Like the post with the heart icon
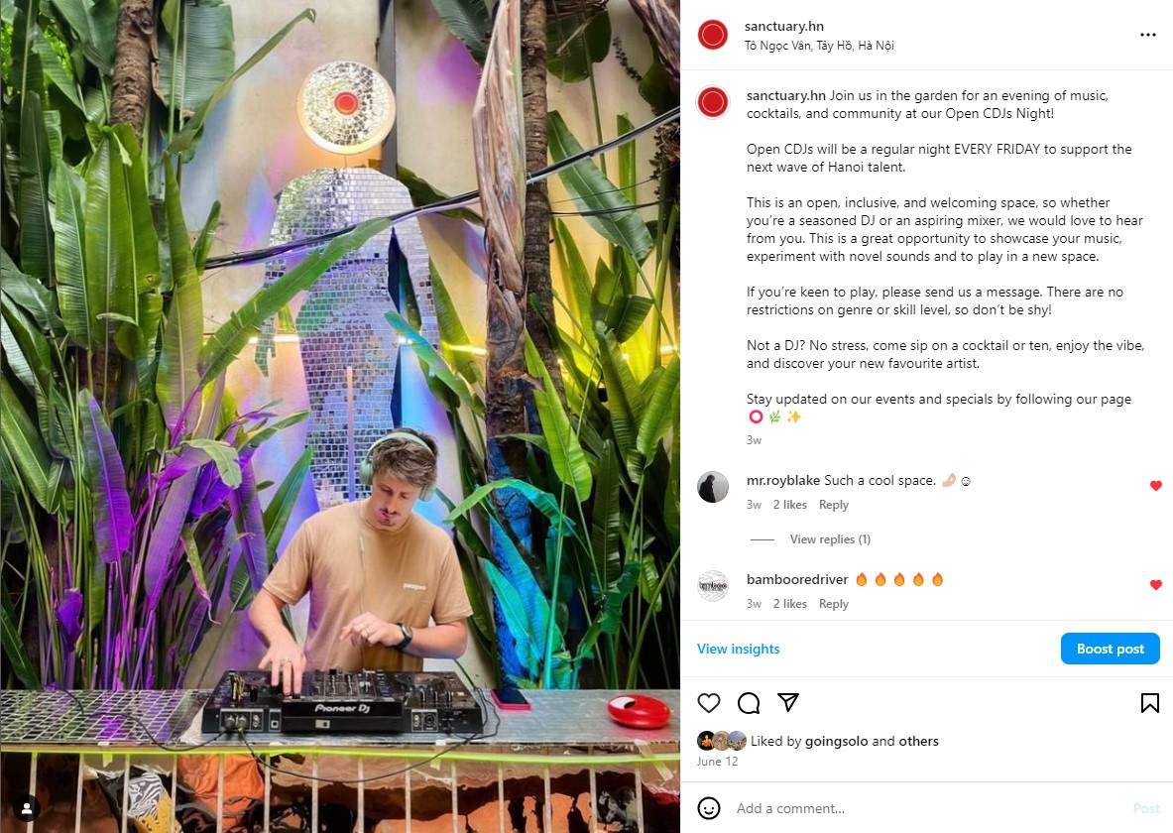 point(708,703)
